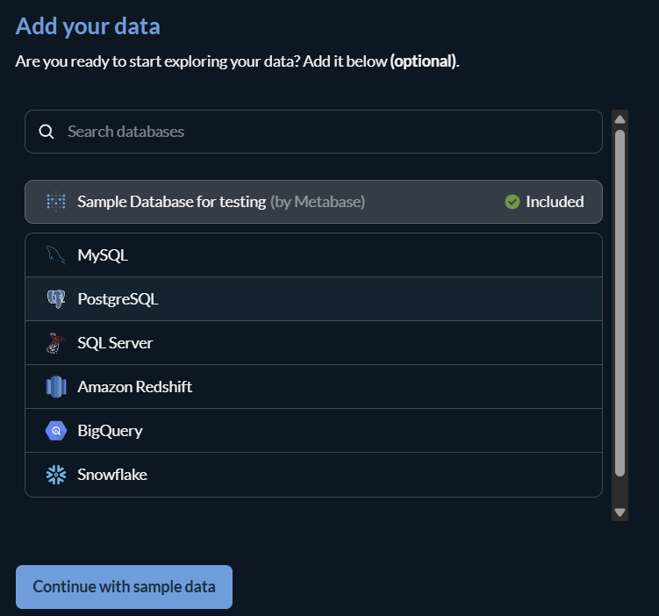Click the BigQuery hexagon icon

coord(56,431)
